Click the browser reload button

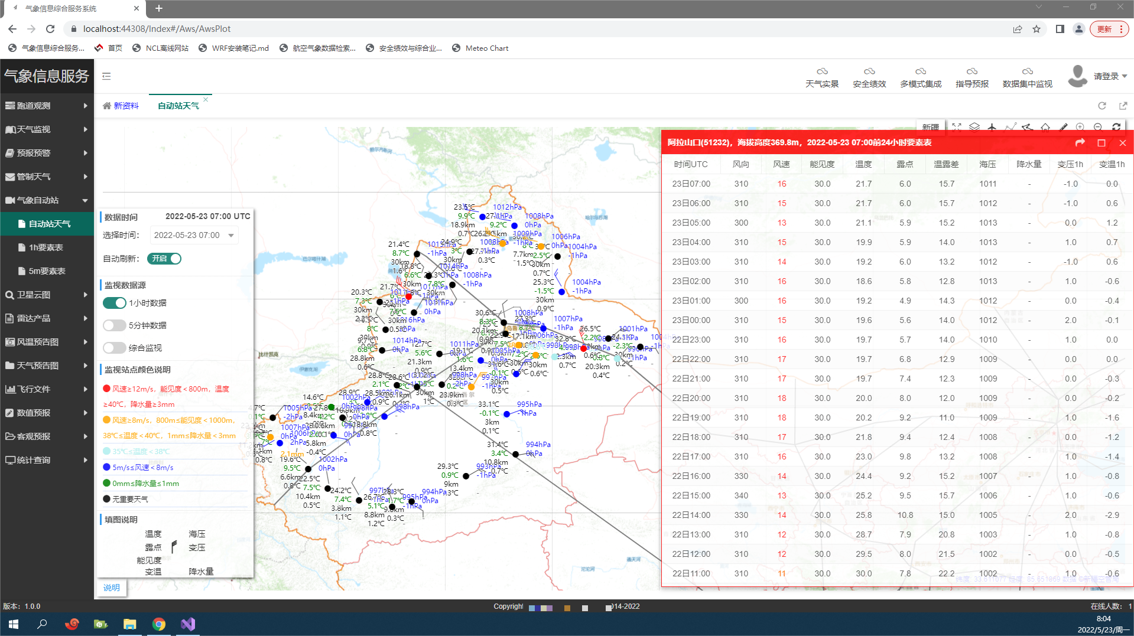tap(50, 28)
